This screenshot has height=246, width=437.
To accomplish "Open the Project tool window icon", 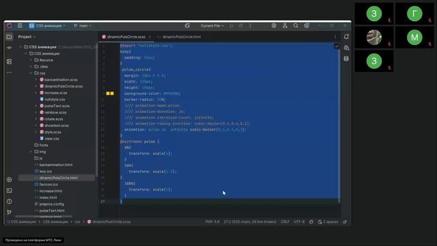I will tap(9, 37).
